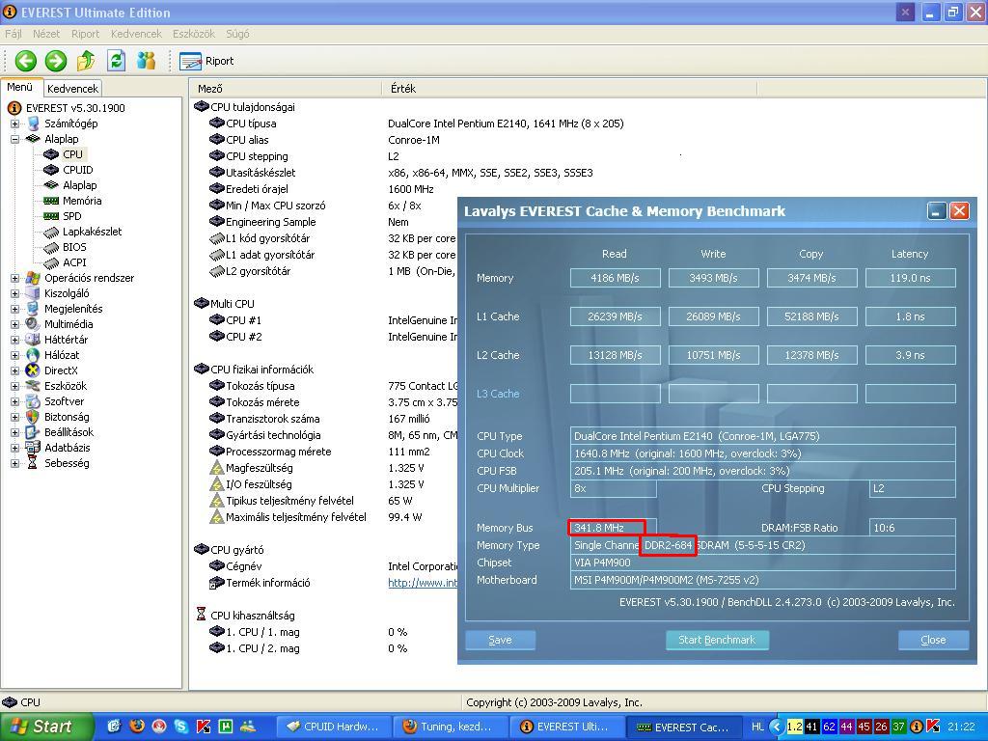Expand the Számítógép tree node
This screenshot has width=988, height=741.
coord(15,123)
